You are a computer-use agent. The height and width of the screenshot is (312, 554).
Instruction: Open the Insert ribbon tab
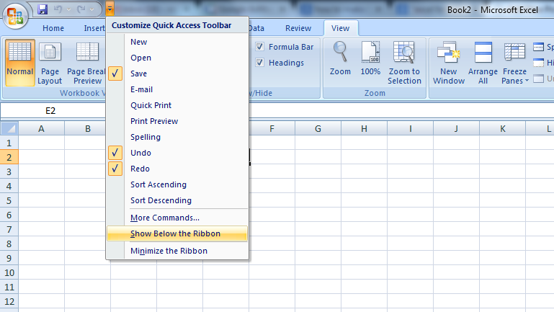coord(94,28)
